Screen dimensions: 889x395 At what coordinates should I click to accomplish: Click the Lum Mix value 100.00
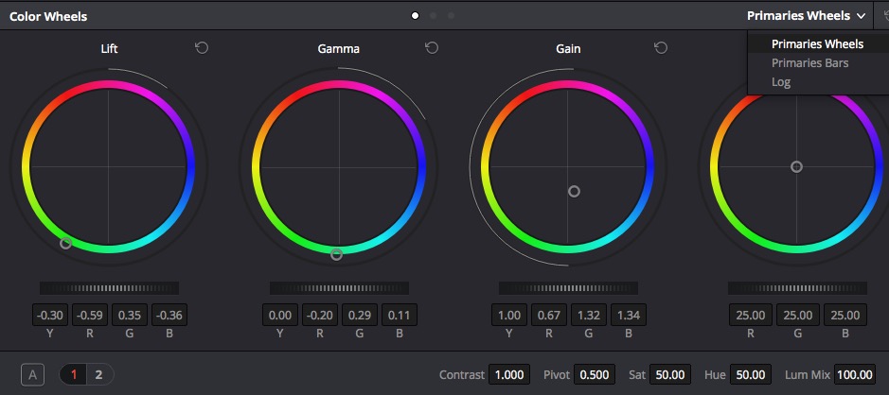click(855, 374)
